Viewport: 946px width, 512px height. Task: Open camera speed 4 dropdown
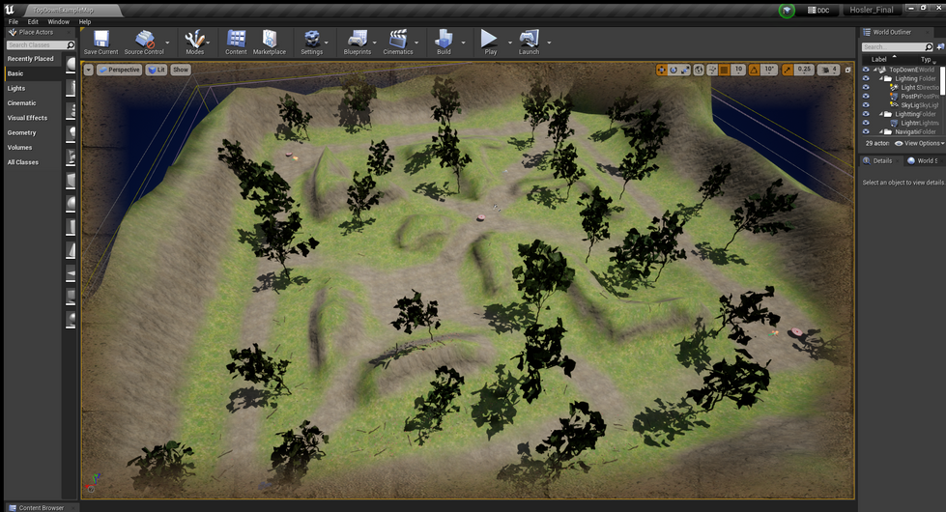pos(828,70)
